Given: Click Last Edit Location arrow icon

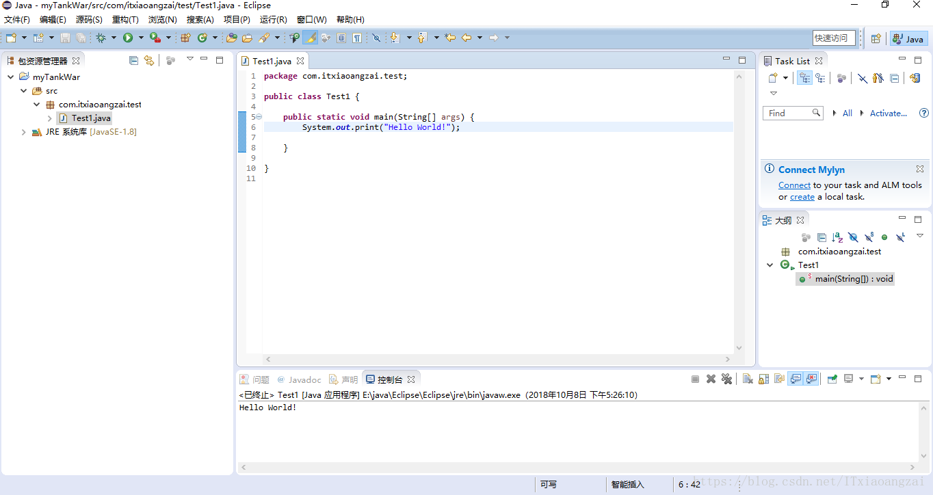Looking at the screenshot, I should pyautogui.click(x=449, y=38).
